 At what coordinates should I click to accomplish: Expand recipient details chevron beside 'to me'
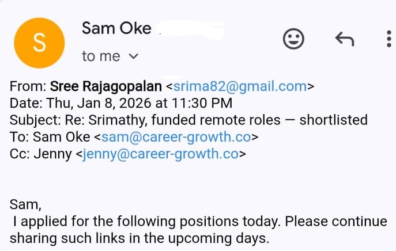point(134,56)
